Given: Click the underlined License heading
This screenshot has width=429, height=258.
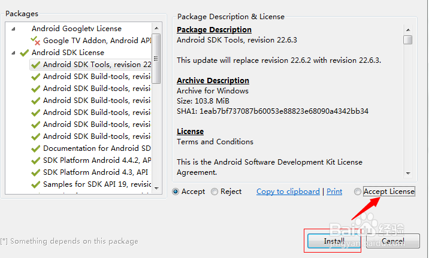Looking at the screenshot, I should coord(190,132).
